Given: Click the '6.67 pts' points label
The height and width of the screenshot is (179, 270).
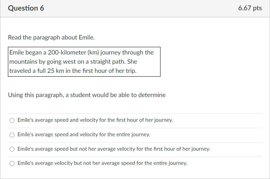Looking at the screenshot, I should click(x=250, y=8).
